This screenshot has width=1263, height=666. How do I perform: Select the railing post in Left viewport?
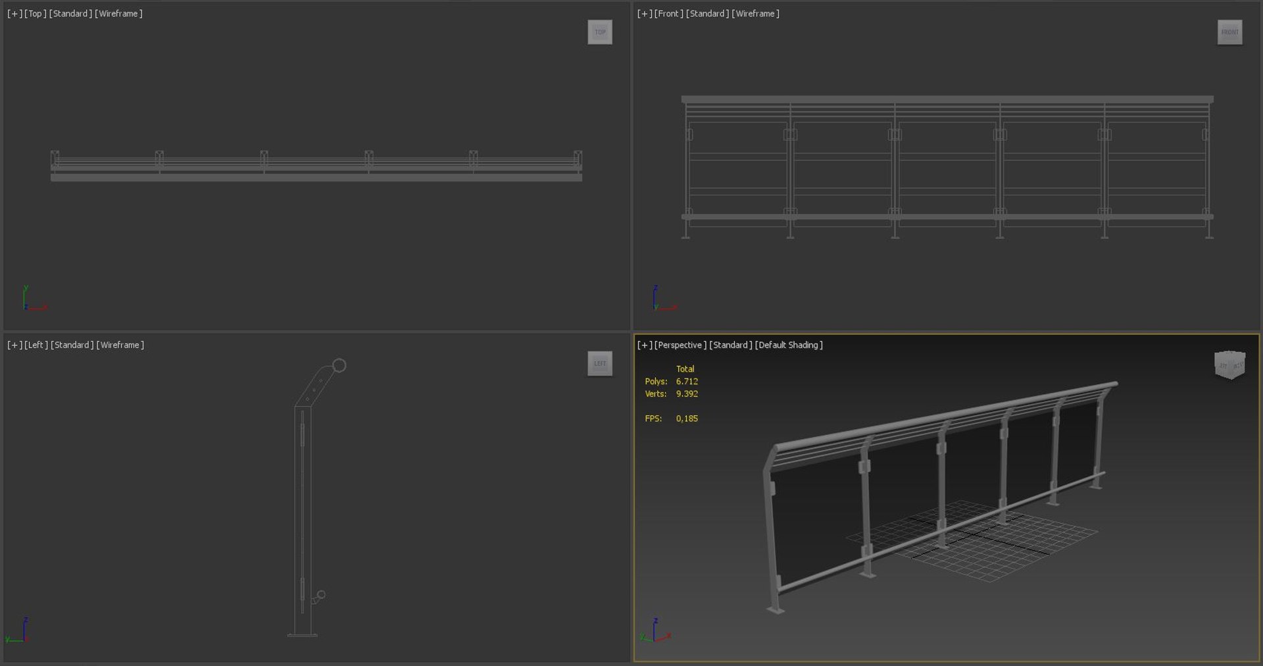point(303,520)
